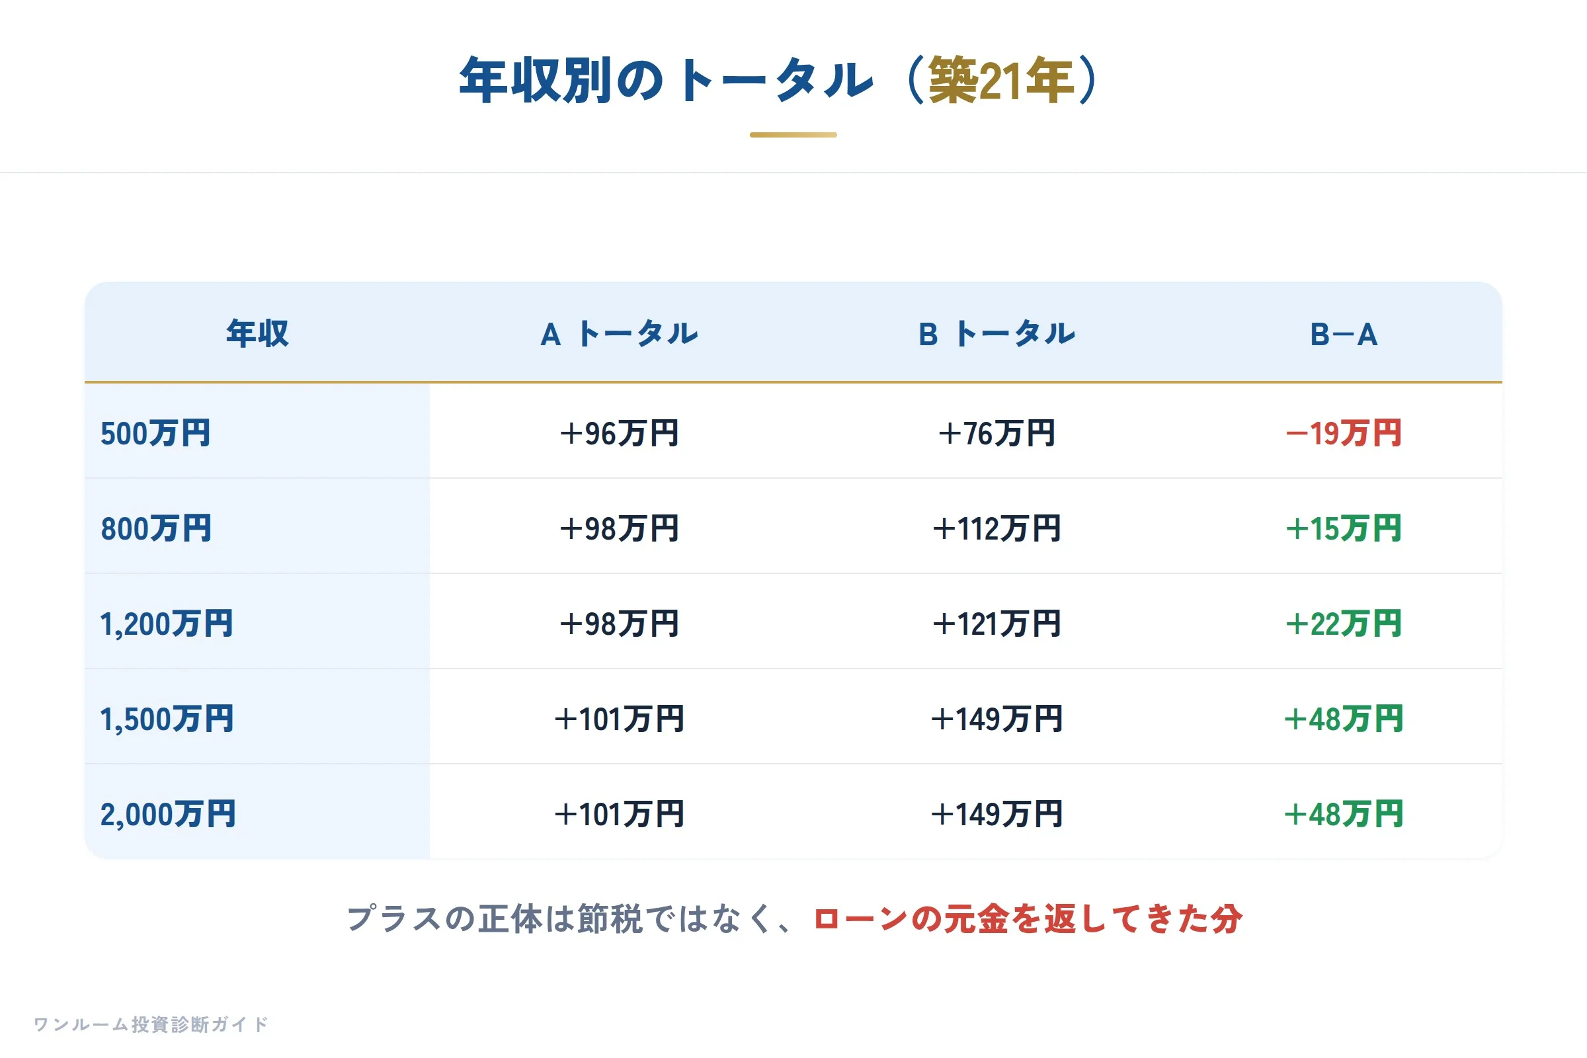This screenshot has width=1587, height=1058.
Task: Click the 2,000万円 row label
Action: point(168,814)
